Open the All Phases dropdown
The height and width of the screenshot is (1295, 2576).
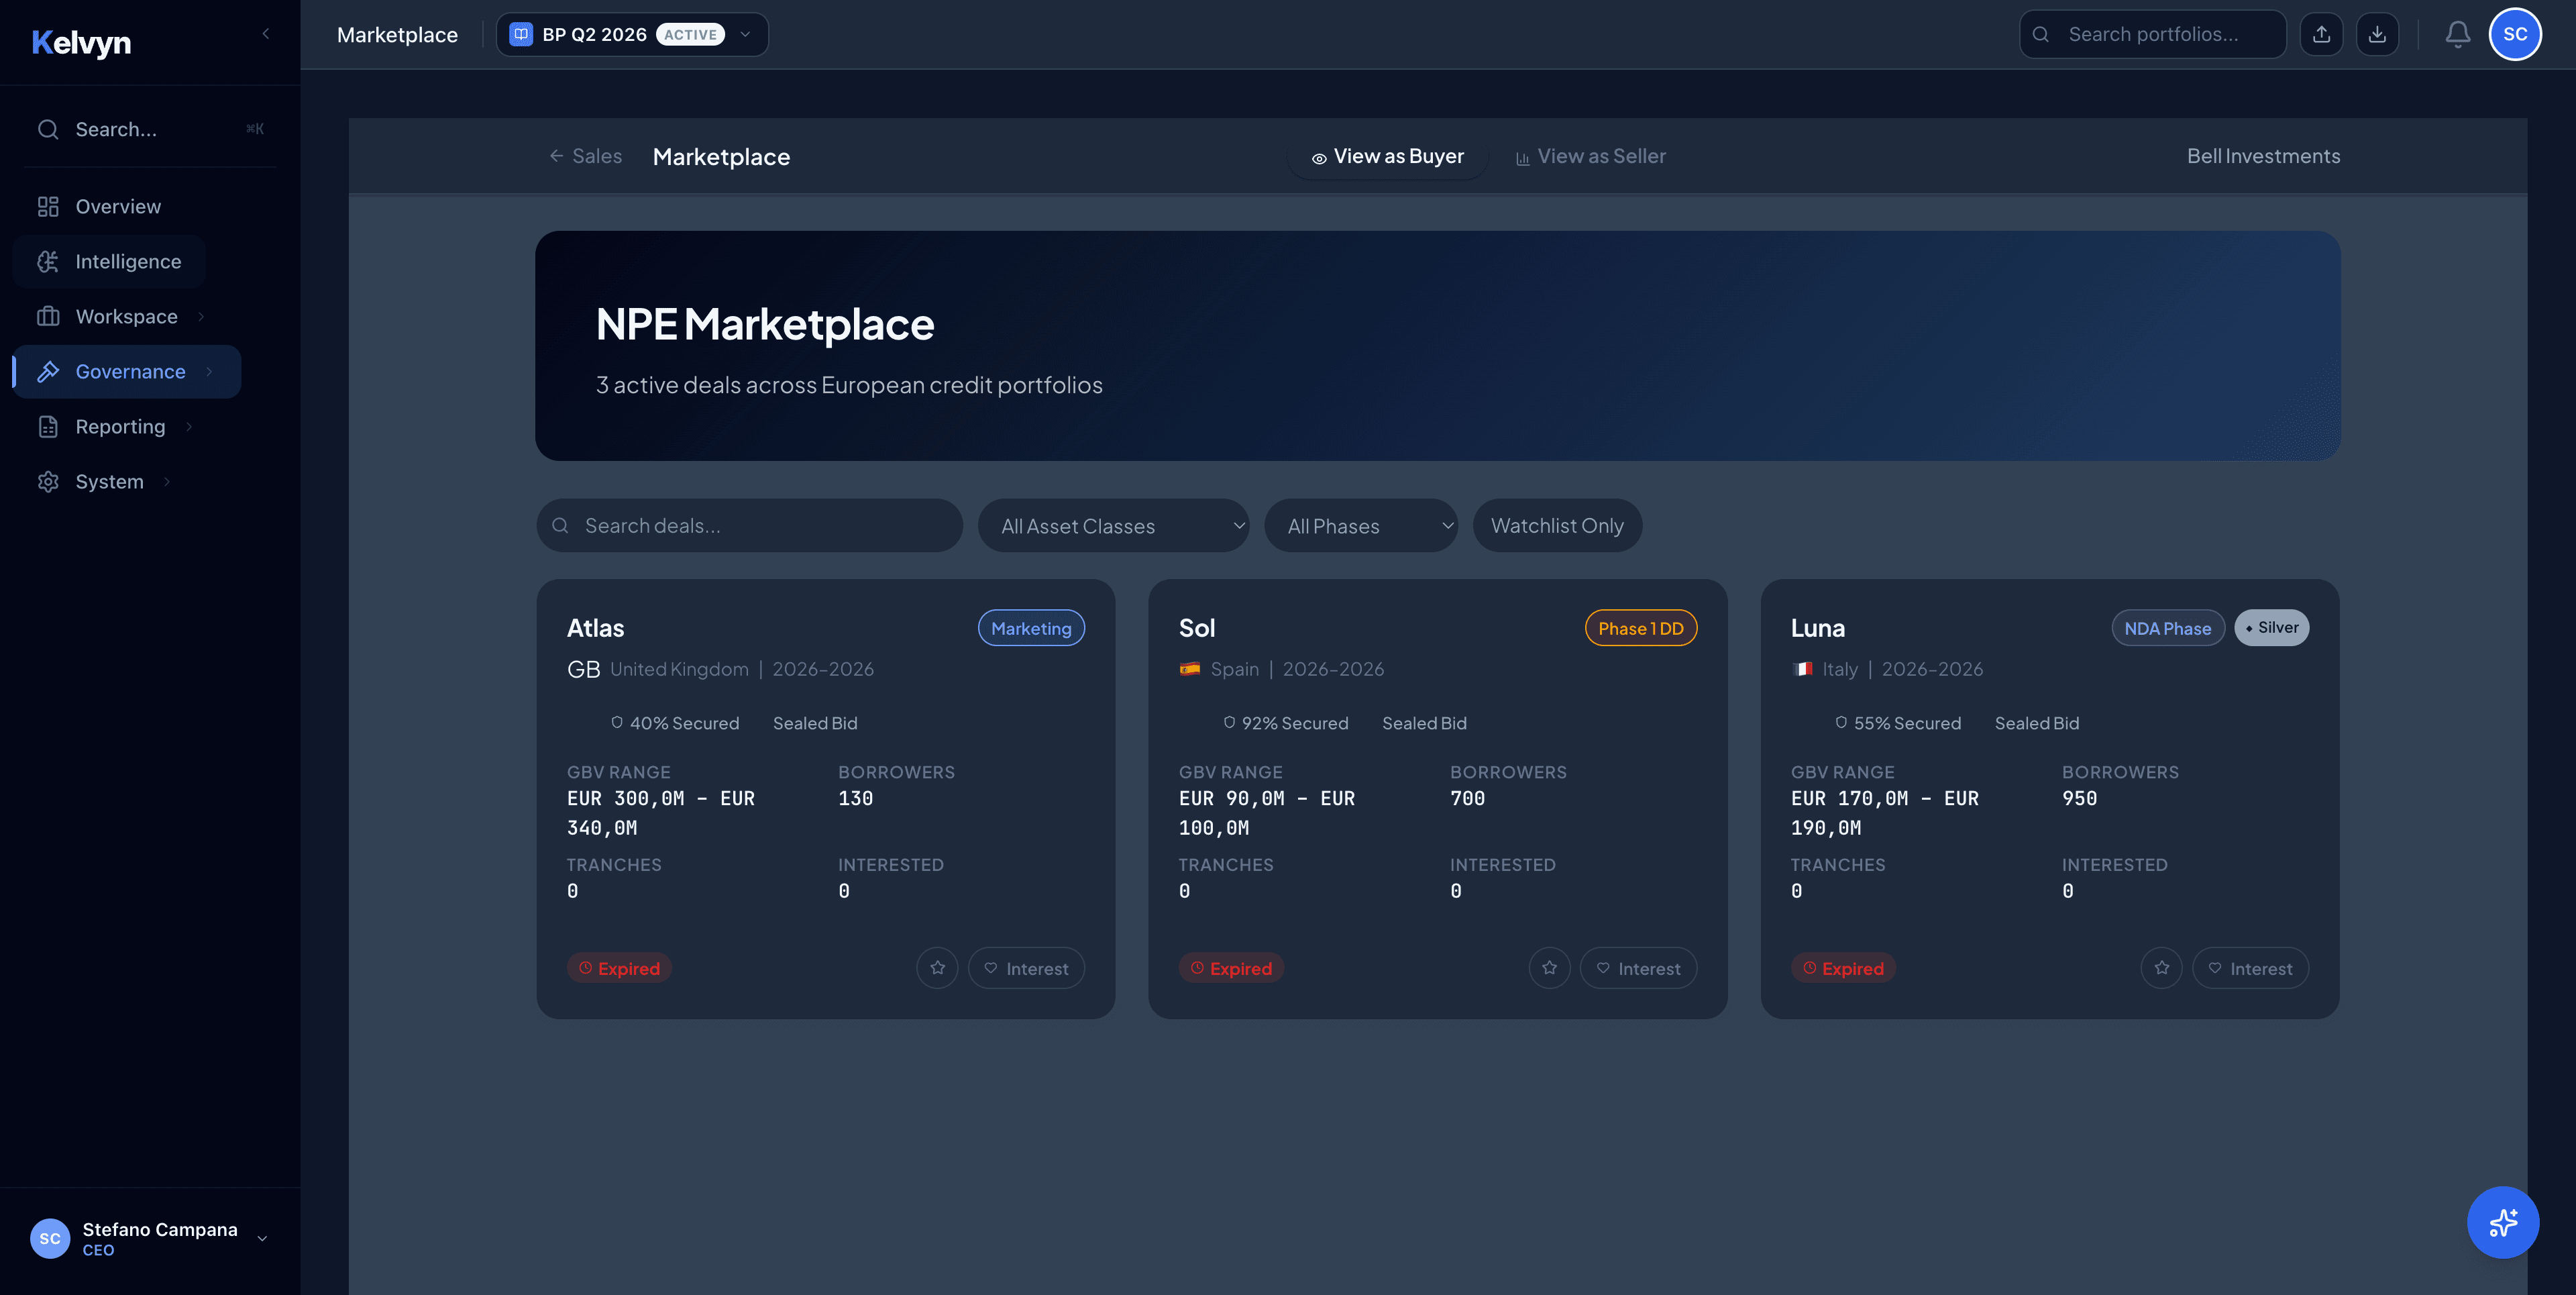tap(1360, 525)
